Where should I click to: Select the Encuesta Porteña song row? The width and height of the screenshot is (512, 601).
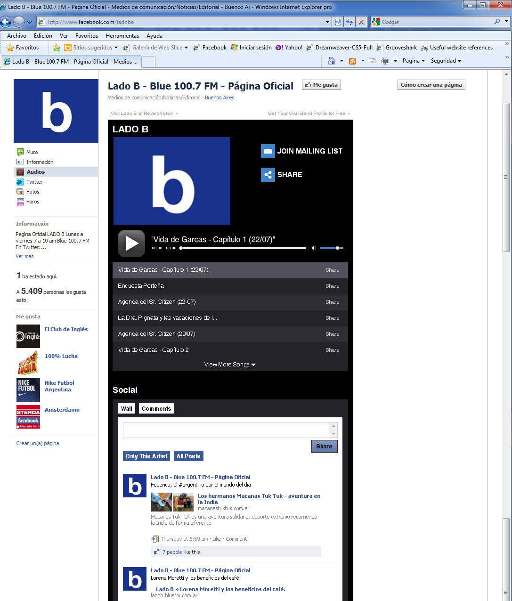point(230,286)
